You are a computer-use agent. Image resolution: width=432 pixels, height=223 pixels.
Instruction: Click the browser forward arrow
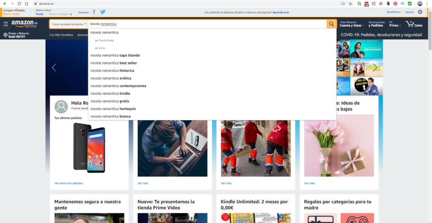pyautogui.click(x=12, y=3)
